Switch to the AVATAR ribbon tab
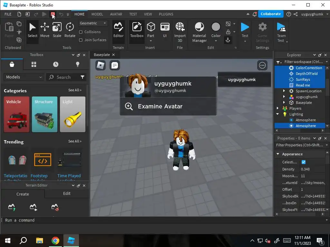Image resolution: width=330 pixels, height=247 pixels. pos(116,14)
